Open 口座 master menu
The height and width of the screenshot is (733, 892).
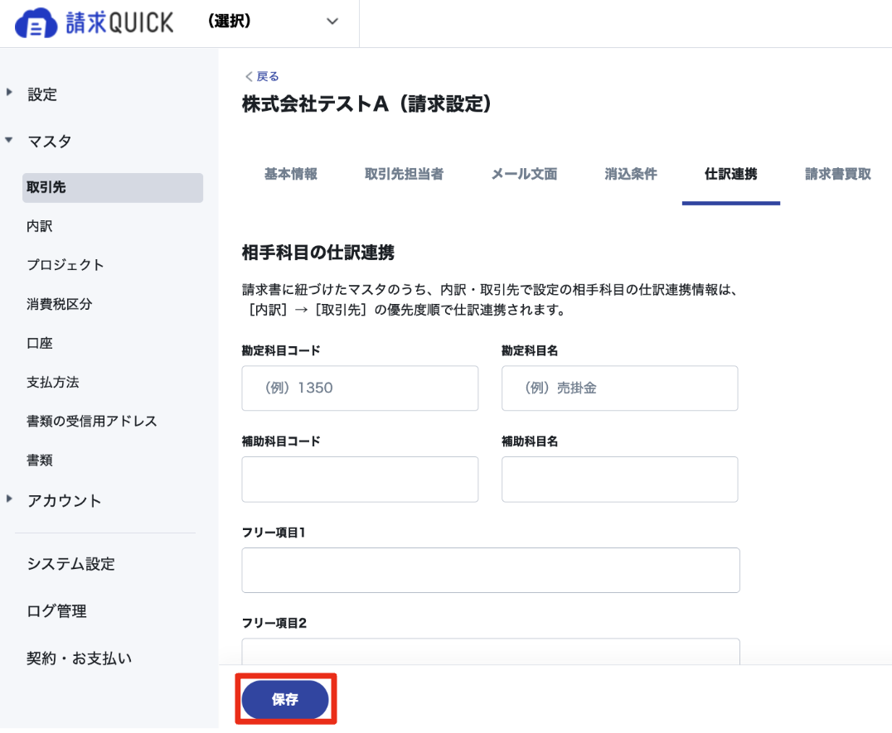tap(39, 343)
